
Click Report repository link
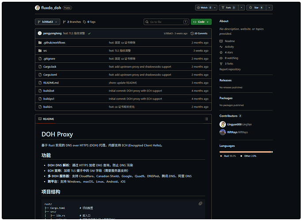(230, 69)
